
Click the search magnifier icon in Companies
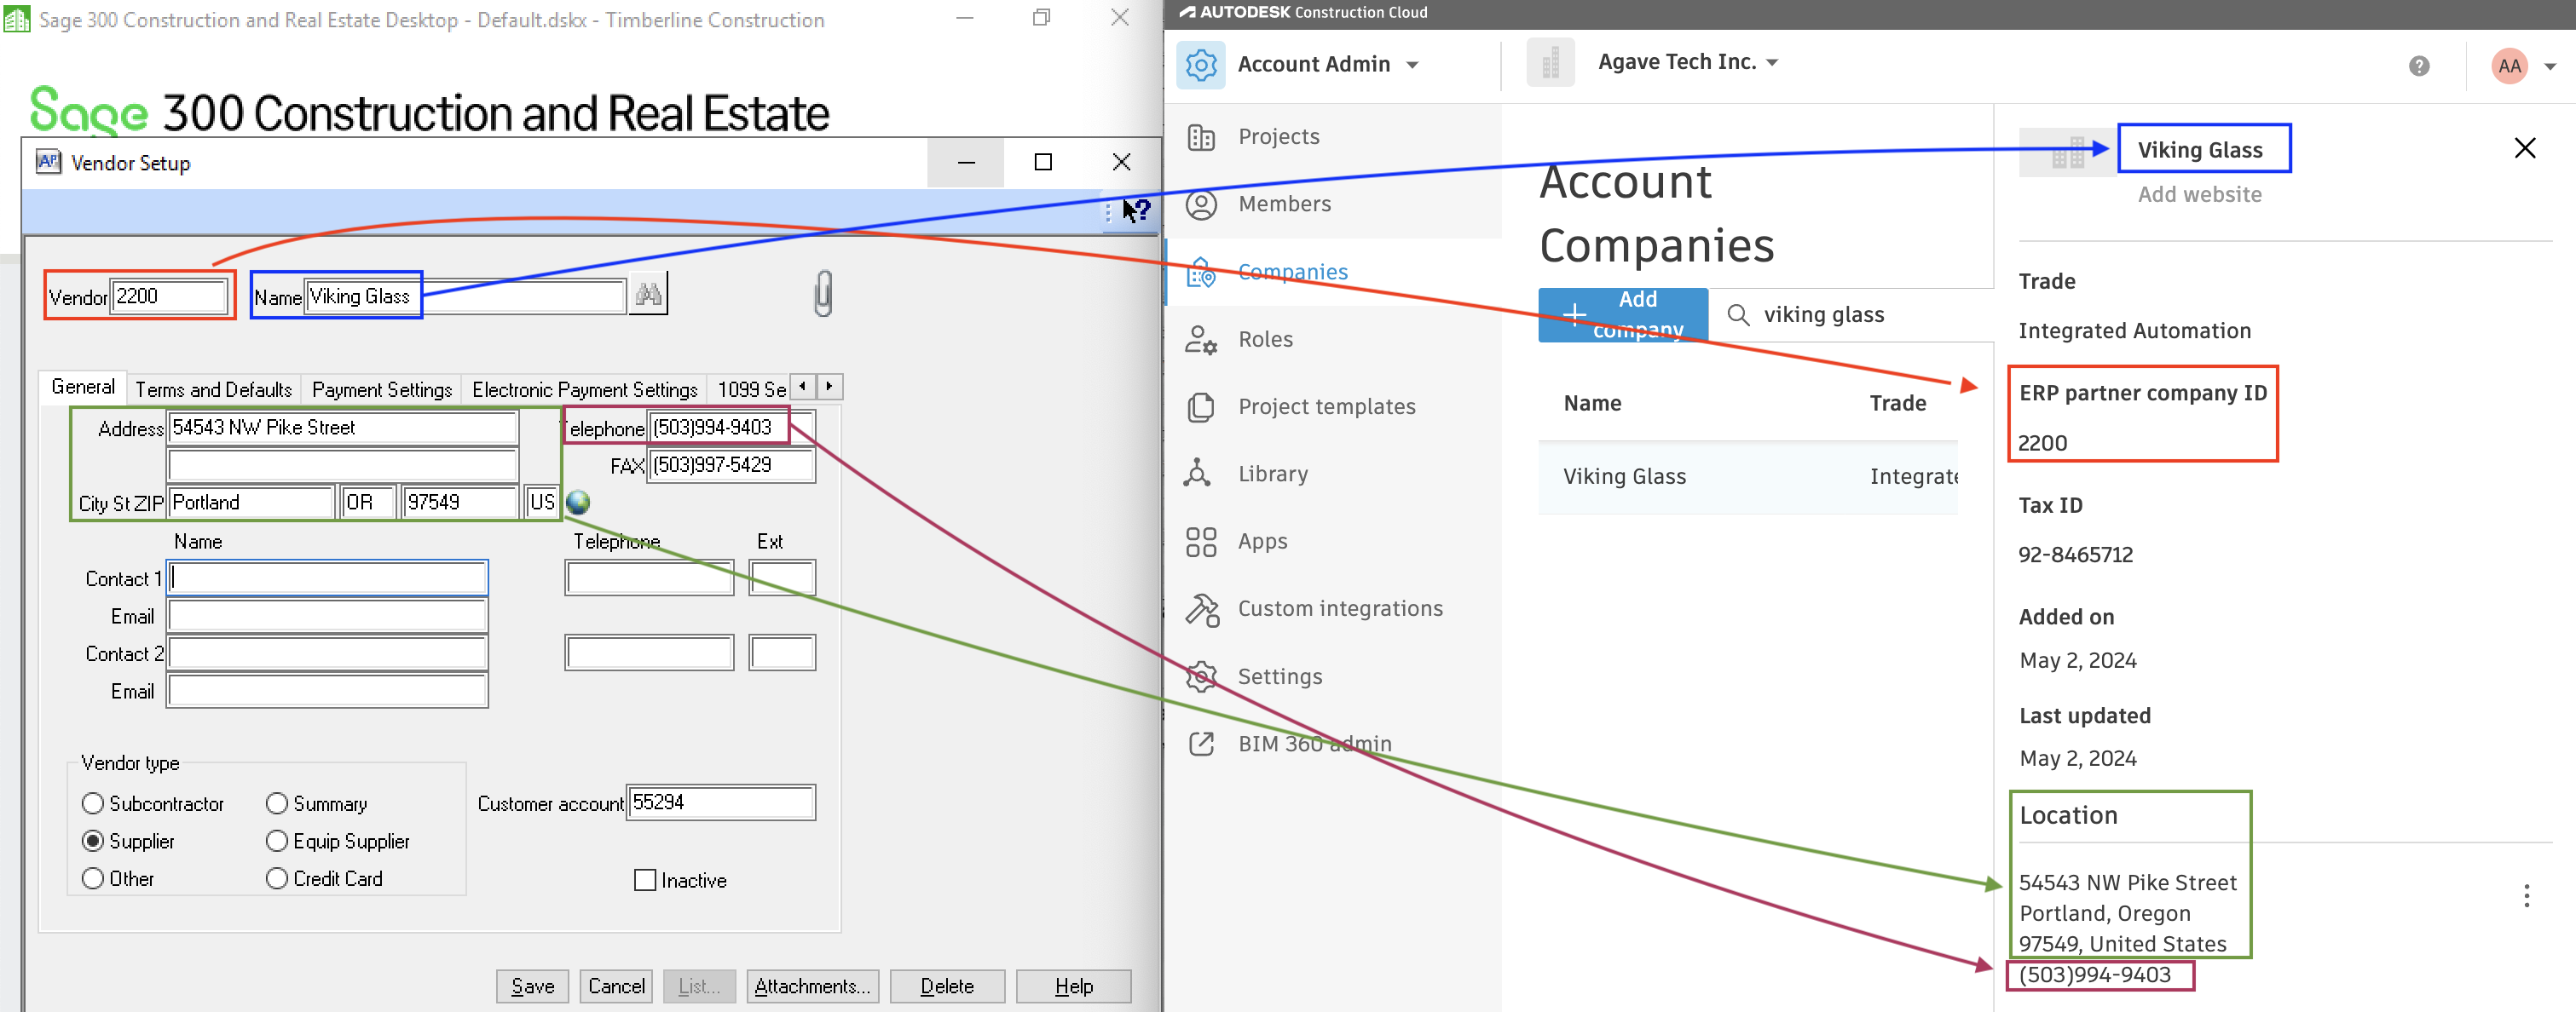(x=1738, y=314)
